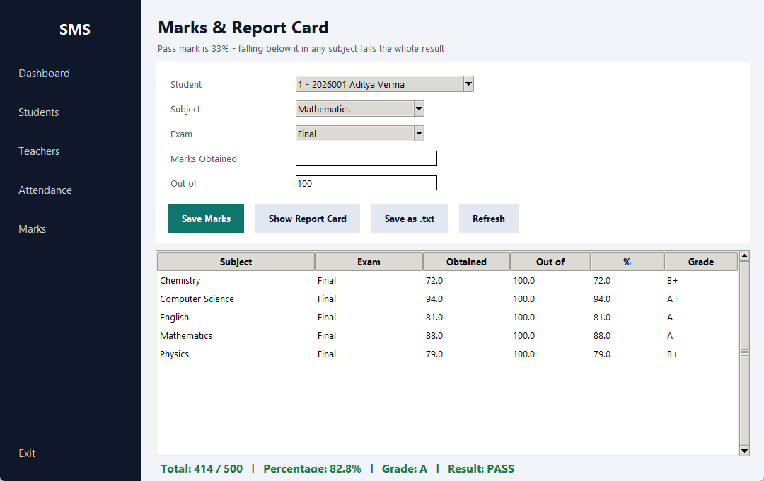764x481 pixels.
Task: Click the Result: PASS text
Action: pyautogui.click(x=481, y=469)
